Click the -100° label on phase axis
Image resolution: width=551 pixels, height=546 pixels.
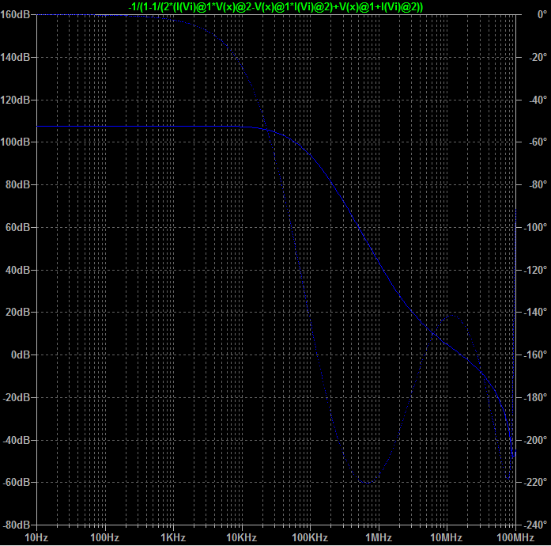(x=535, y=227)
